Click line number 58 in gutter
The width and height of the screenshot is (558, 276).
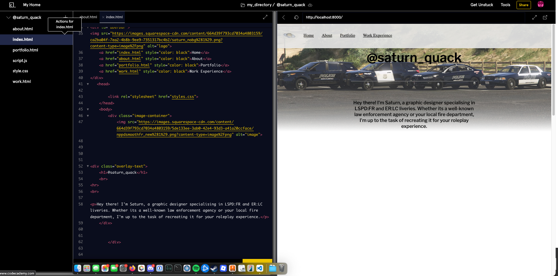(80, 204)
